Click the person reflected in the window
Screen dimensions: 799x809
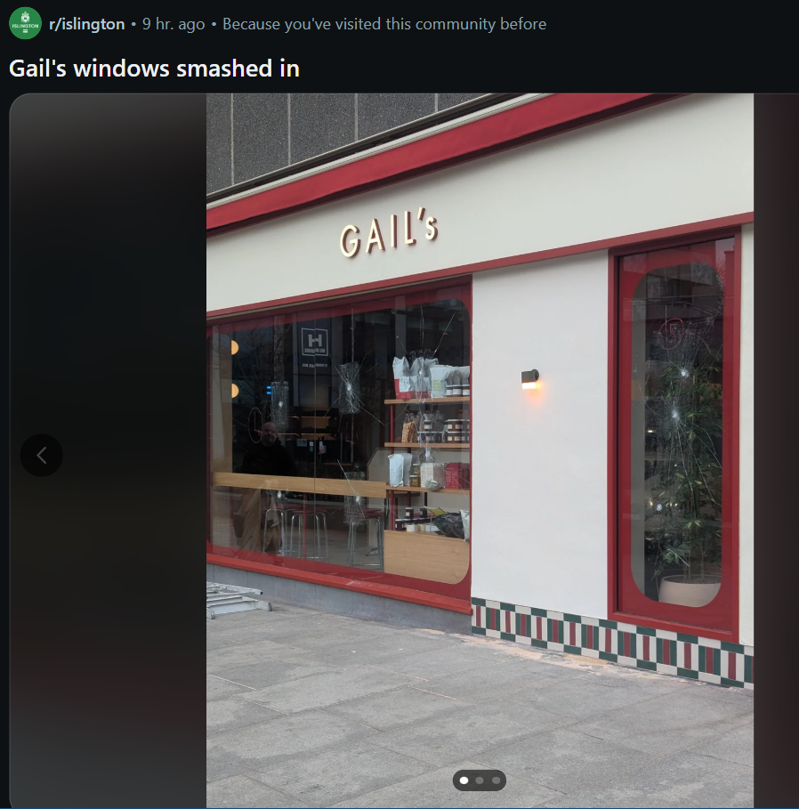click(269, 449)
